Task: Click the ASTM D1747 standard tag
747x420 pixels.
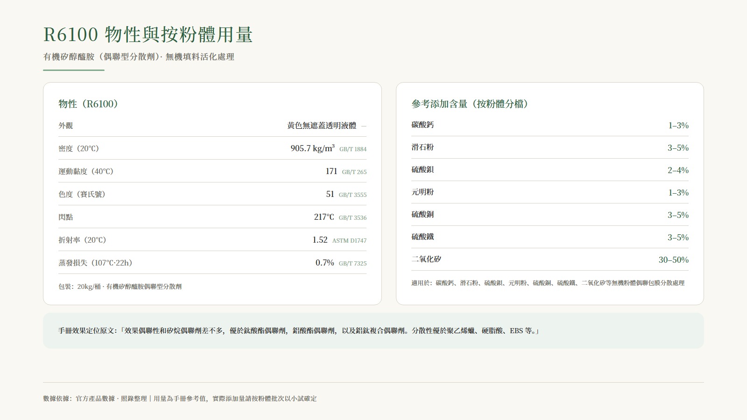Action: coord(350,241)
